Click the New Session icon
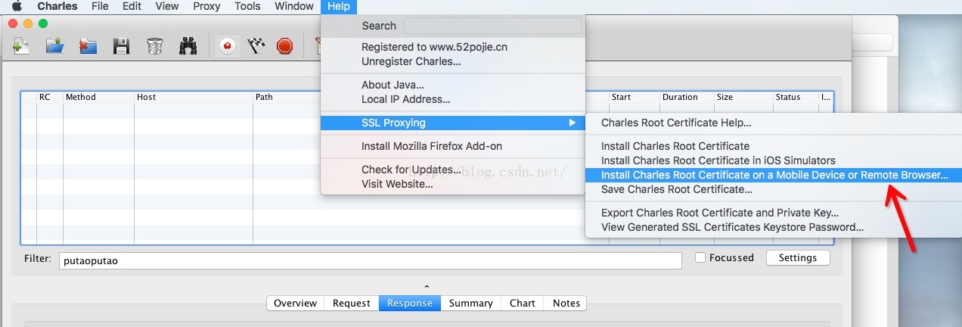Image resolution: width=962 pixels, height=327 pixels. coord(21,46)
